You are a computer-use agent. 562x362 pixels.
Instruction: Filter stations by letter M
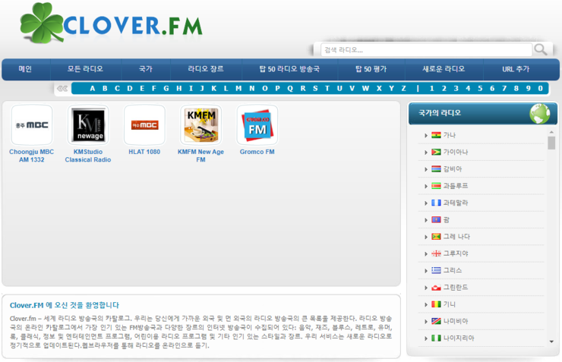238,89
